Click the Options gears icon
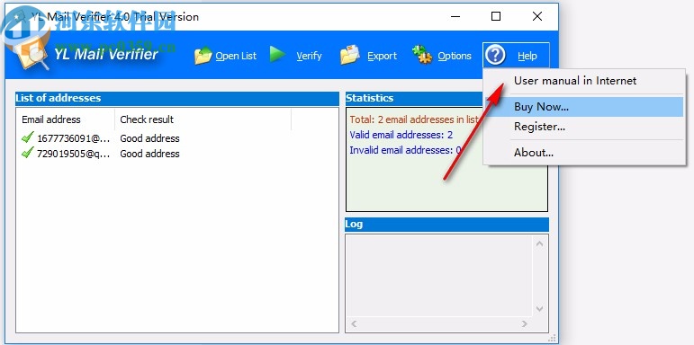The image size is (694, 345). pos(422,55)
